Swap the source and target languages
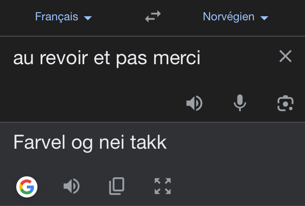Screen dimensions: 305x206 (x=153, y=17)
